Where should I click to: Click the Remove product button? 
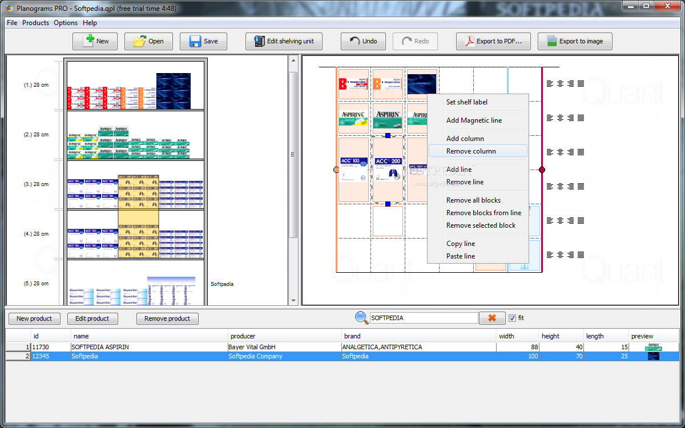[167, 318]
